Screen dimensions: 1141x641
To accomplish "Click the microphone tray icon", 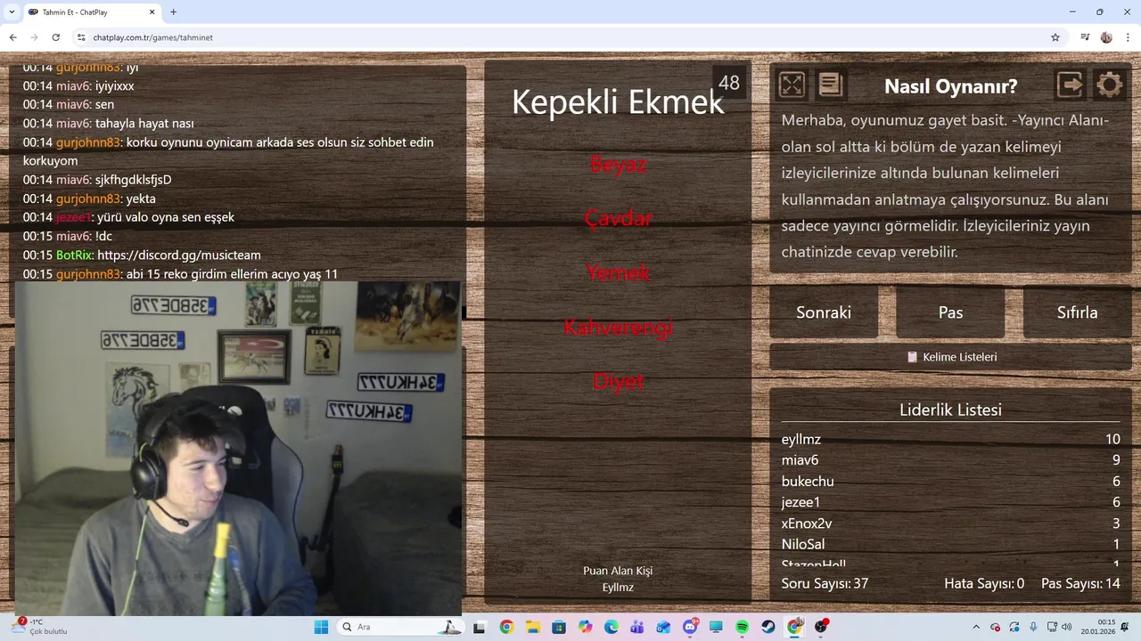I will click(1033, 627).
